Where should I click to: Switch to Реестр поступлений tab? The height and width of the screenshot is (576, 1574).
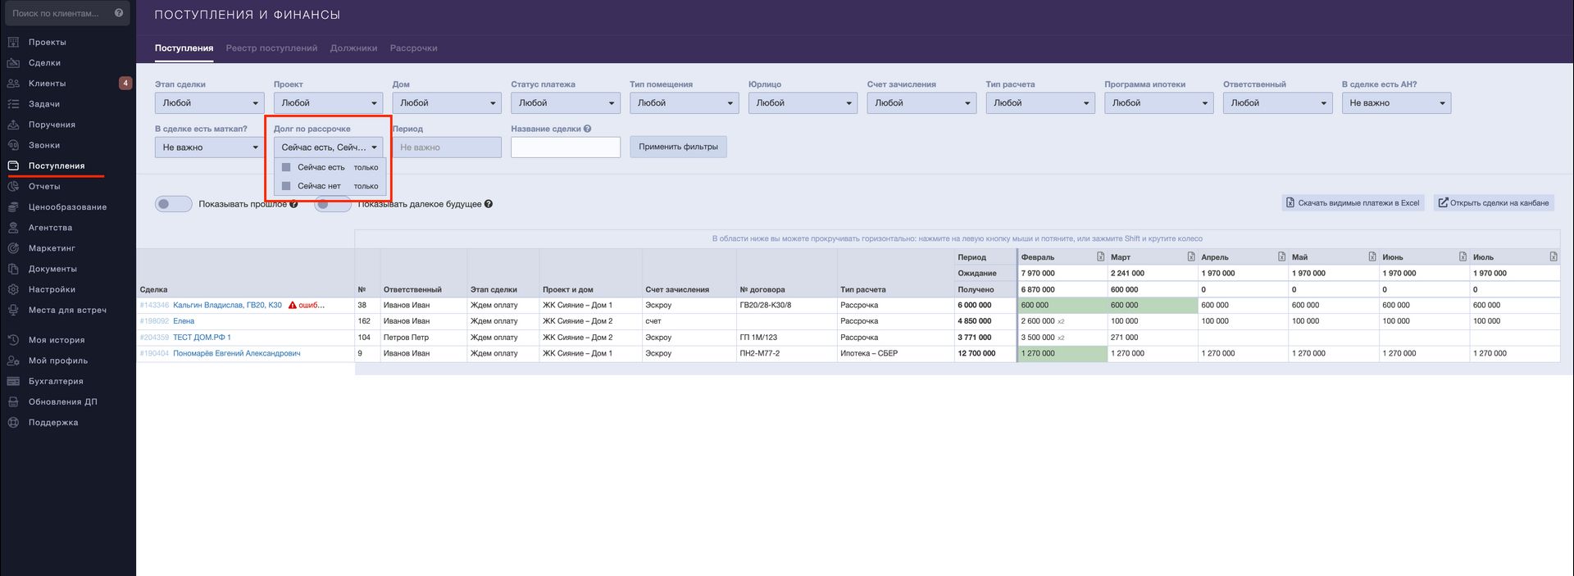click(271, 48)
